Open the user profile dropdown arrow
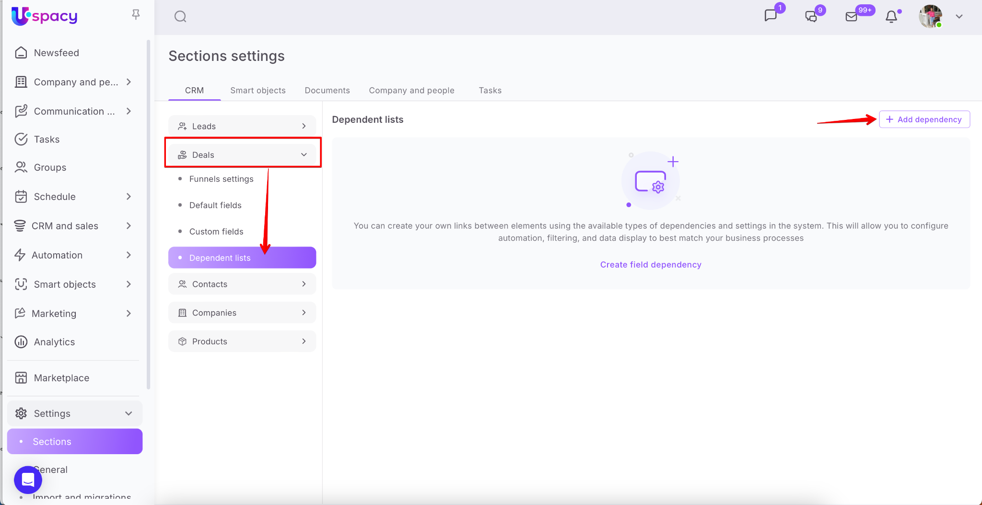Screen dimensions: 982x505 pos(959,17)
